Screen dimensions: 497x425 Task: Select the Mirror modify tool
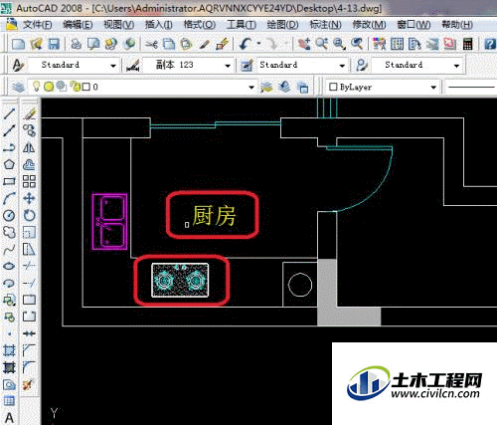(29, 147)
